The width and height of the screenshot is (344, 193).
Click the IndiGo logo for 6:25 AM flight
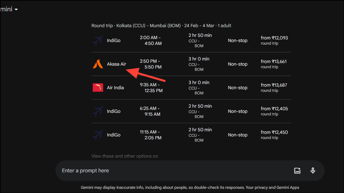[x=98, y=111]
